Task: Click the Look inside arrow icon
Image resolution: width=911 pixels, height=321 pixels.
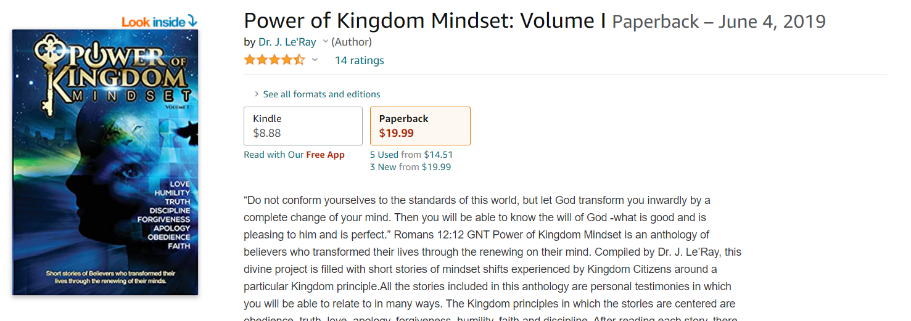Action: (192, 22)
